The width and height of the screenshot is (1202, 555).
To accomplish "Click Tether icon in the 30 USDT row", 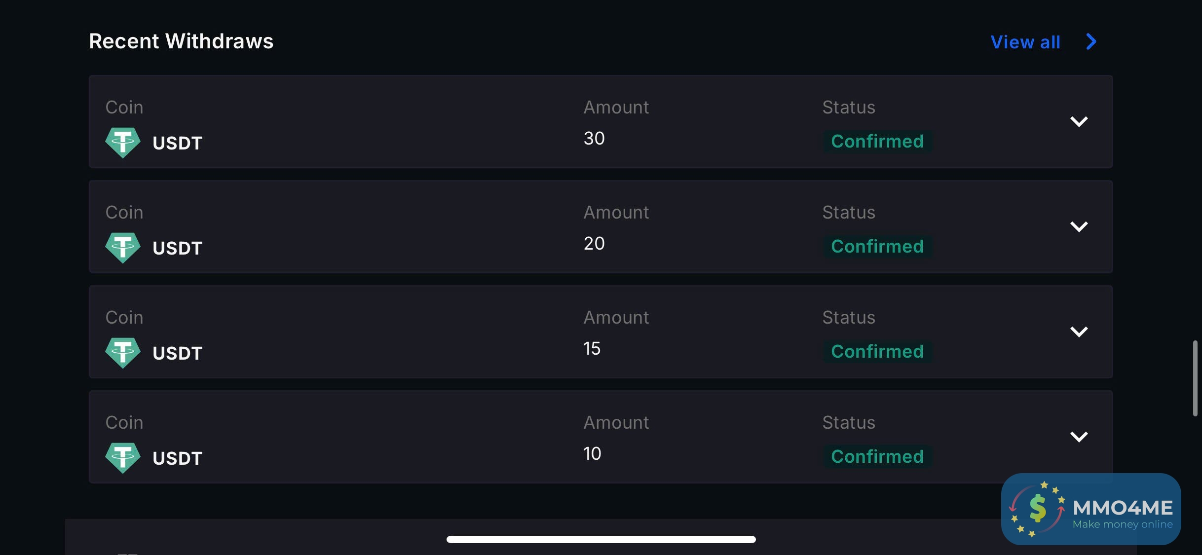I will point(122,143).
